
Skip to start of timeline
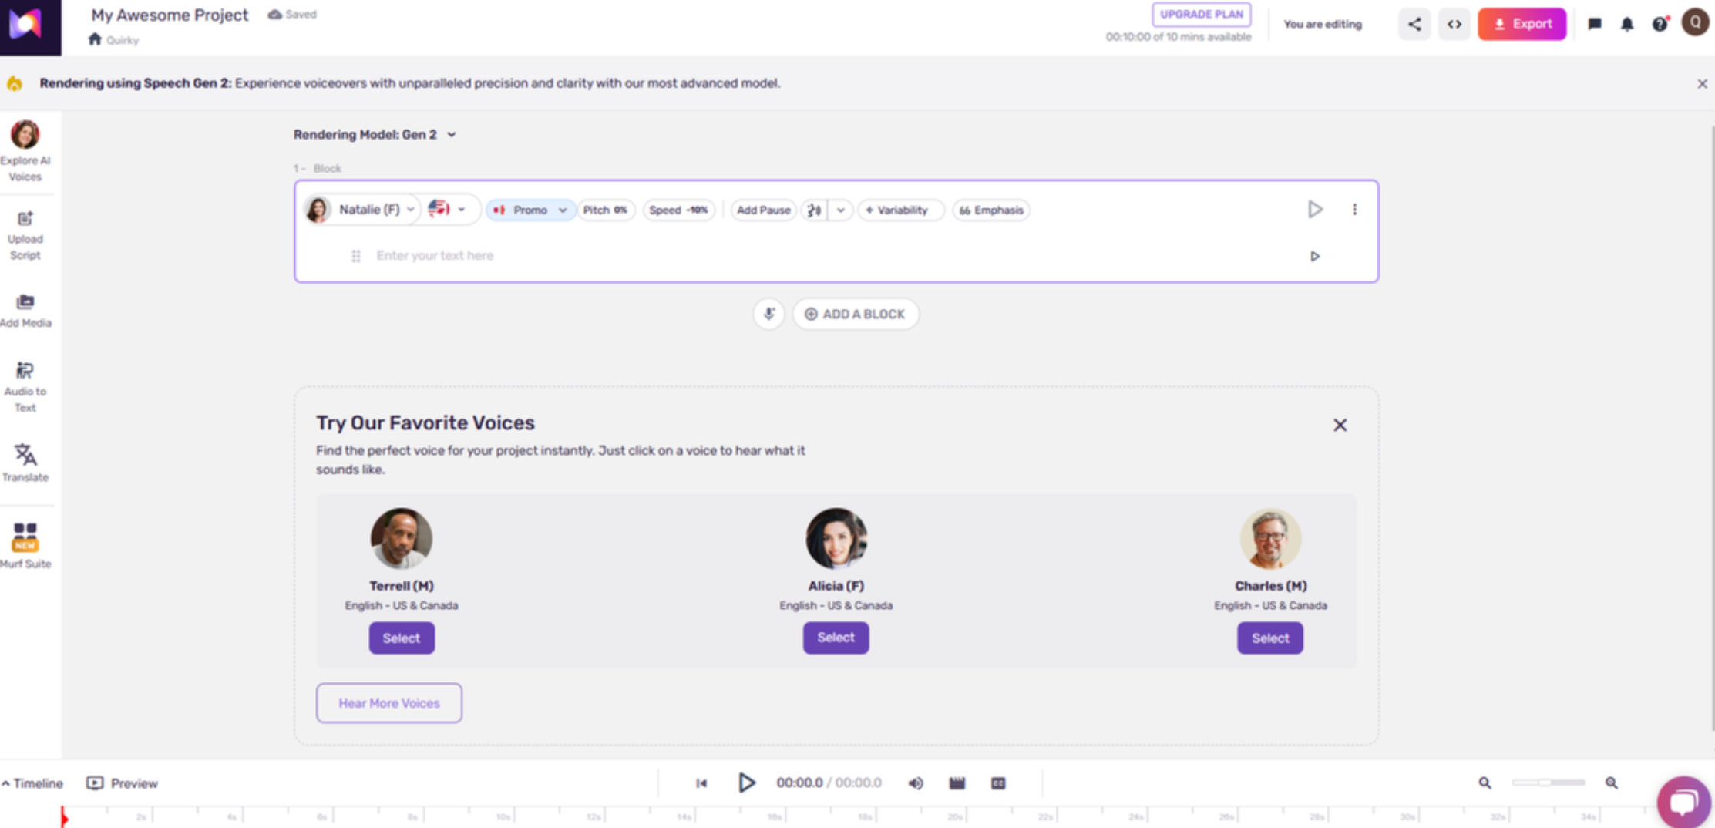(701, 783)
